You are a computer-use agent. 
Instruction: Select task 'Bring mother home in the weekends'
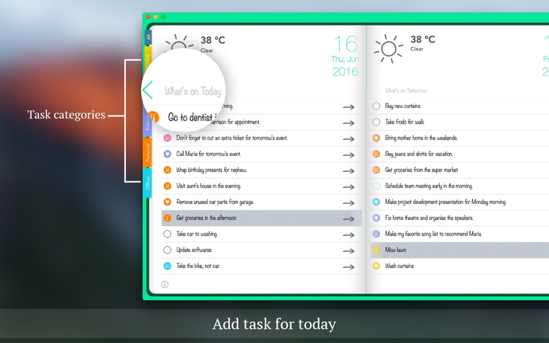coord(421,138)
